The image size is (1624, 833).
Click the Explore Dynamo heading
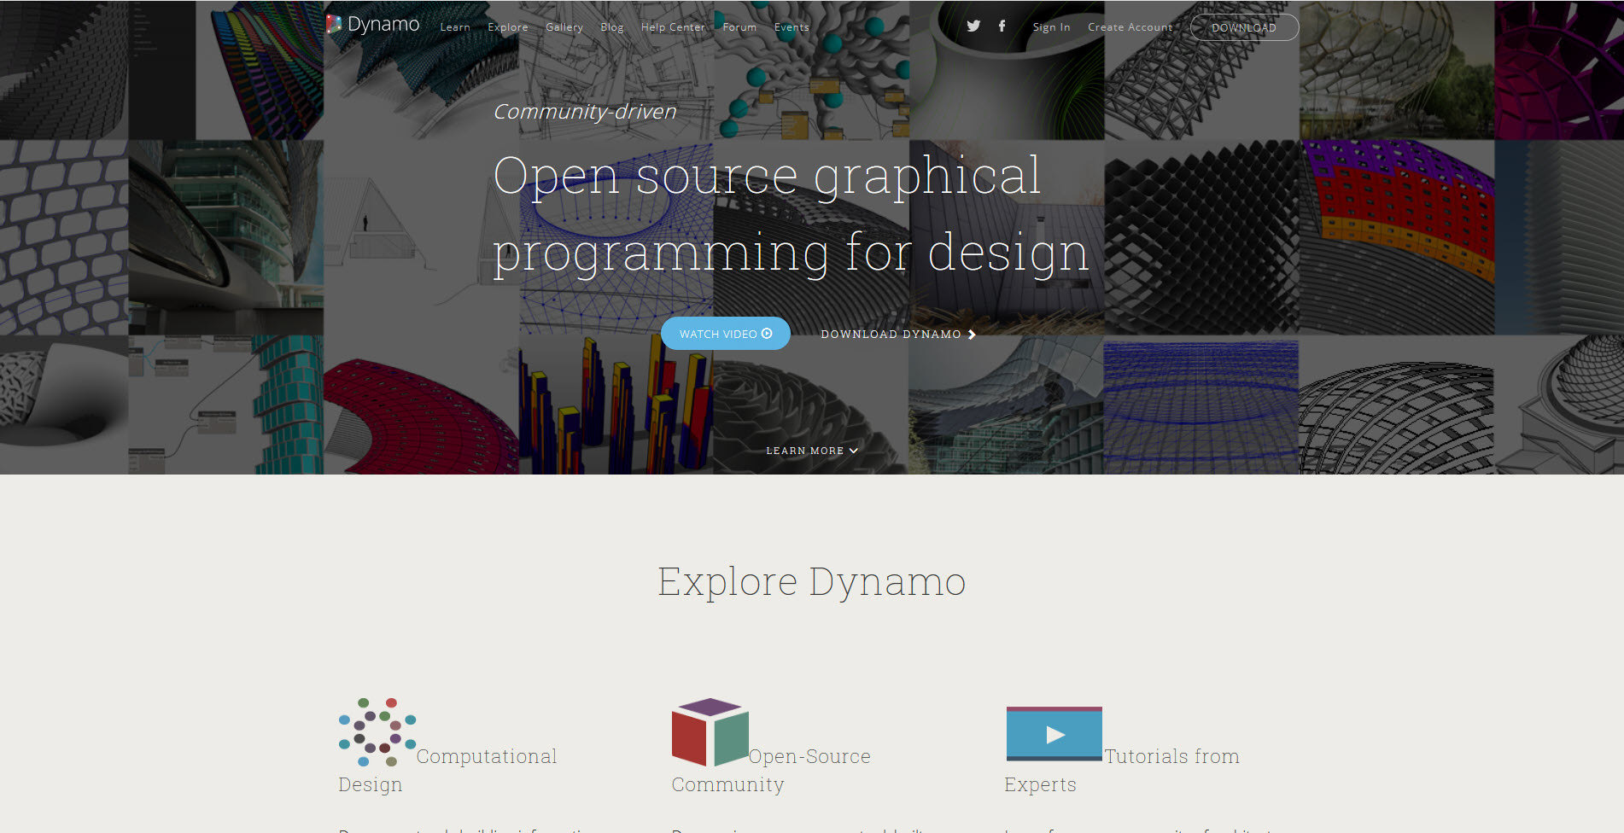click(x=811, y=582)
